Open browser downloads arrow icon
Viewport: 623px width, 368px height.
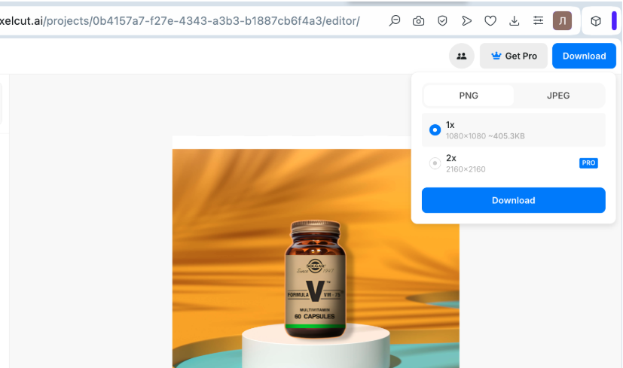click(514, 20)
